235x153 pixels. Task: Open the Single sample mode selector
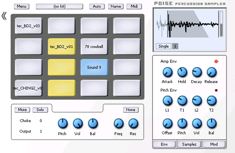pyautogui.click(x=163, y=46)
